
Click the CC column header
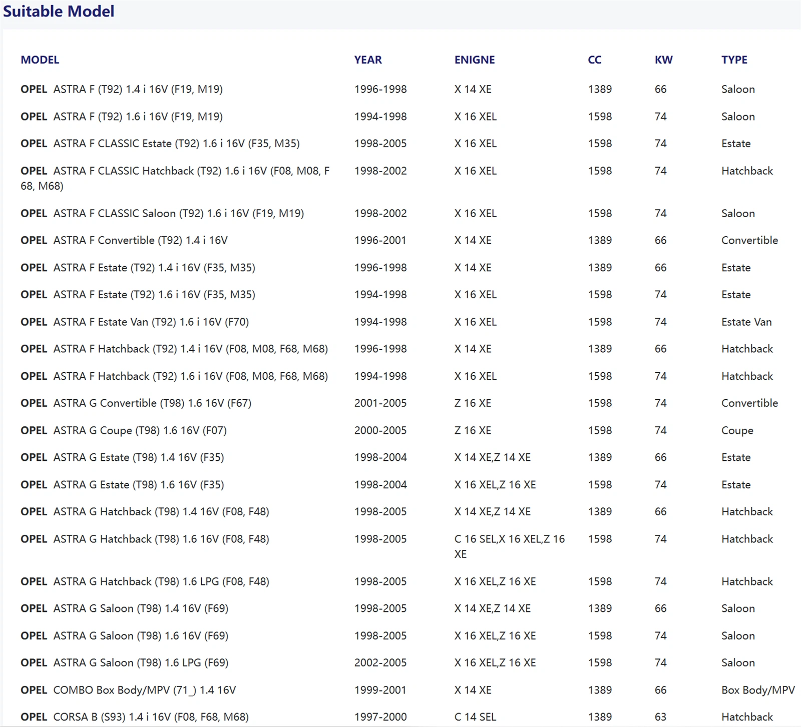595,60
